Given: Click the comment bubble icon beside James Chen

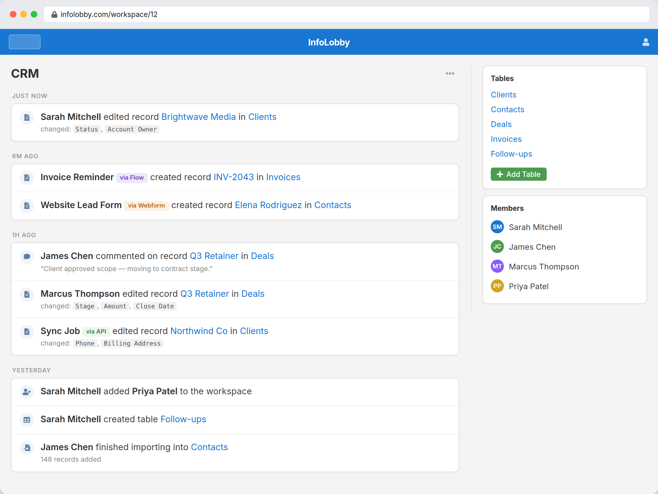Looking at the screenshot, I should tap(27, 256).
